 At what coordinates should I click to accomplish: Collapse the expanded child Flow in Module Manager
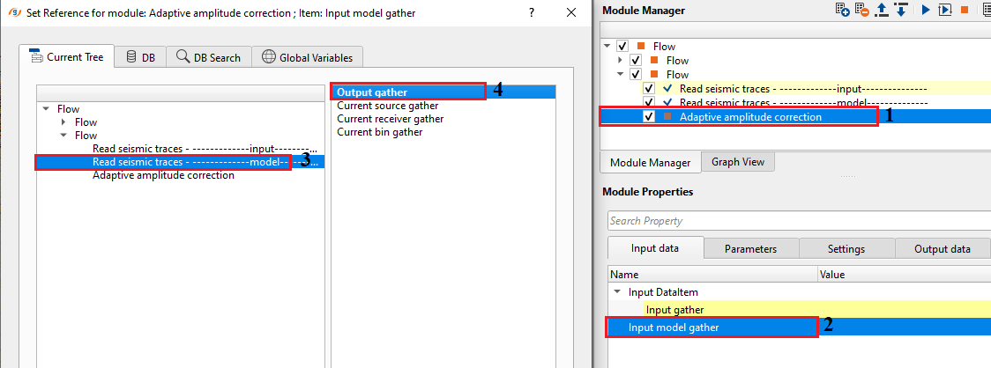coord(621,75)
